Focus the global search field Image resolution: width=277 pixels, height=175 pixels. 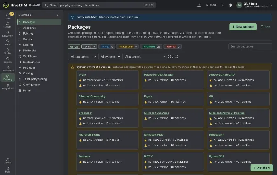(x=99, y=5)
